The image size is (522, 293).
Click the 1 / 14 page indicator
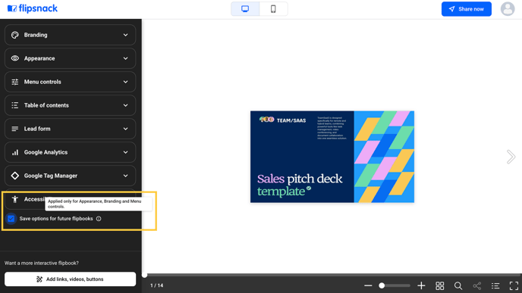[157, 285]
